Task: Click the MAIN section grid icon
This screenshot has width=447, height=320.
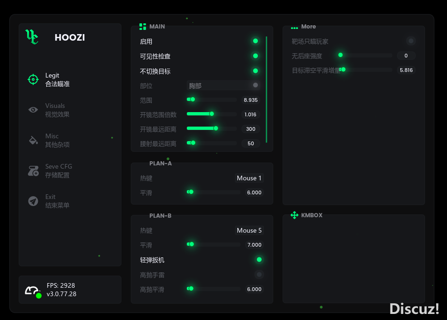Action: [x=143, y=27]
